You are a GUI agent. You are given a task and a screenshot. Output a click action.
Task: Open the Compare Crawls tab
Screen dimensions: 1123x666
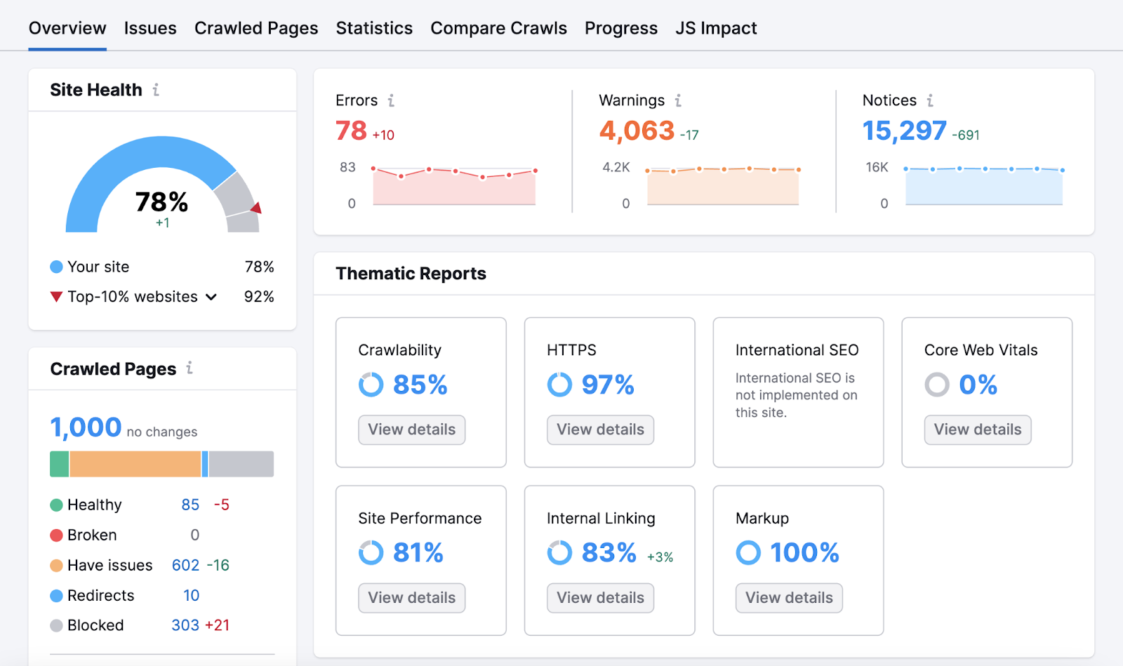[498, 28]
